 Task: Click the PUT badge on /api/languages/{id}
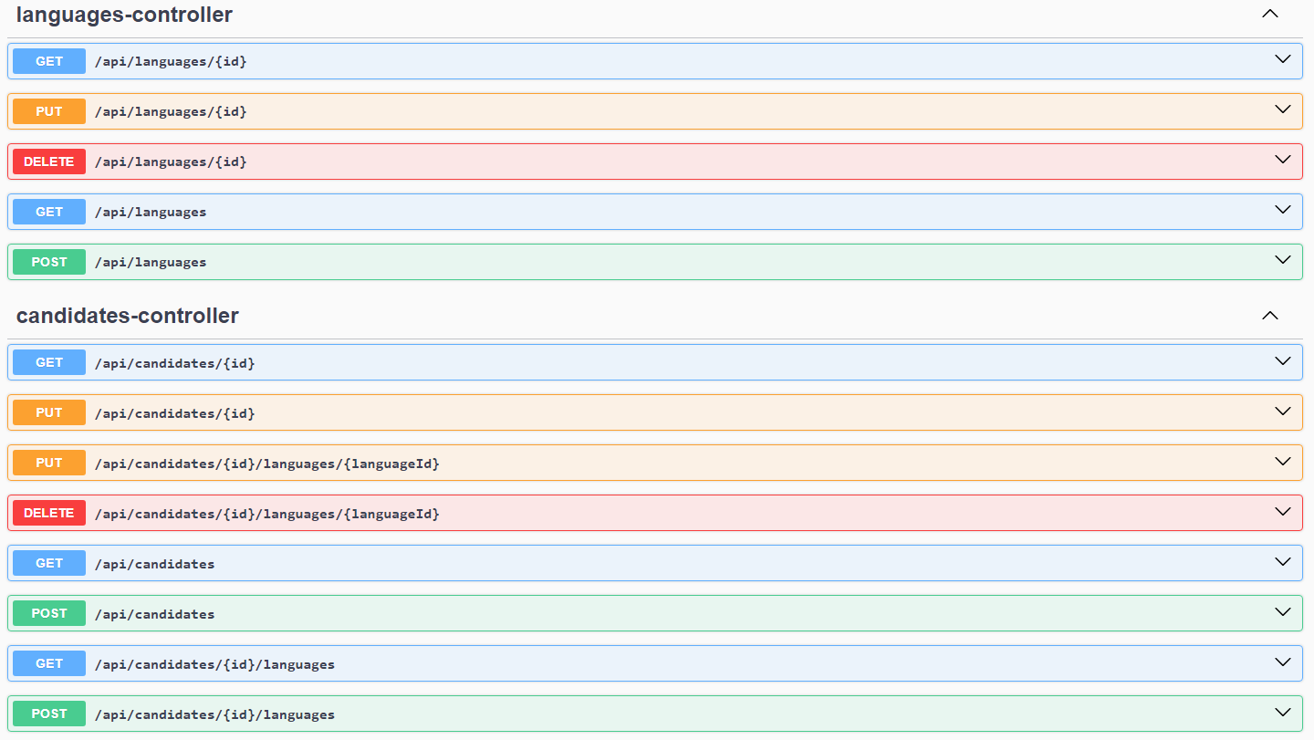(48, 111)
